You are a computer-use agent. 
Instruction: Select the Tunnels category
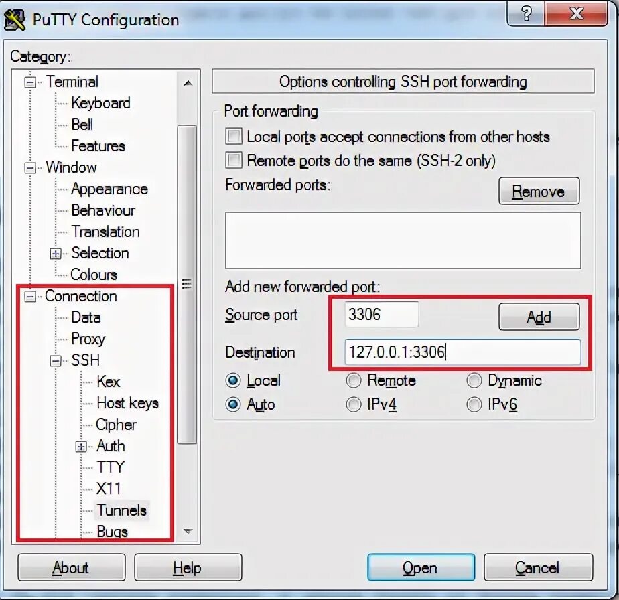tap(122, 510)
